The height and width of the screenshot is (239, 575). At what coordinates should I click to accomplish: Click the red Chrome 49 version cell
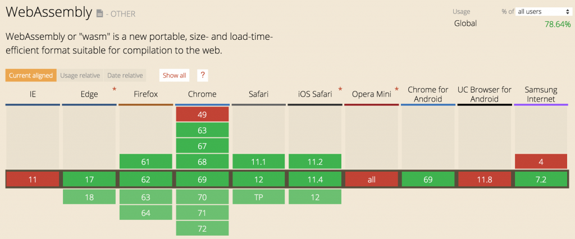pos(202,114)
